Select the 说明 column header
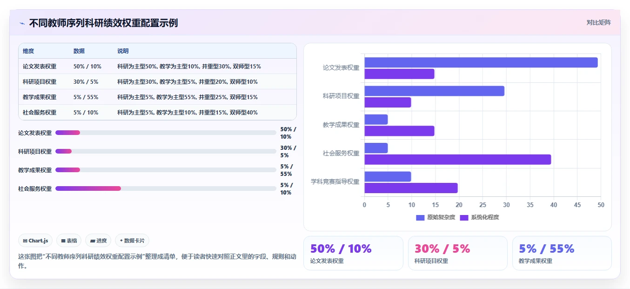Image resolution: width=630 pixels, height=289 pixels. pos(123,51)
